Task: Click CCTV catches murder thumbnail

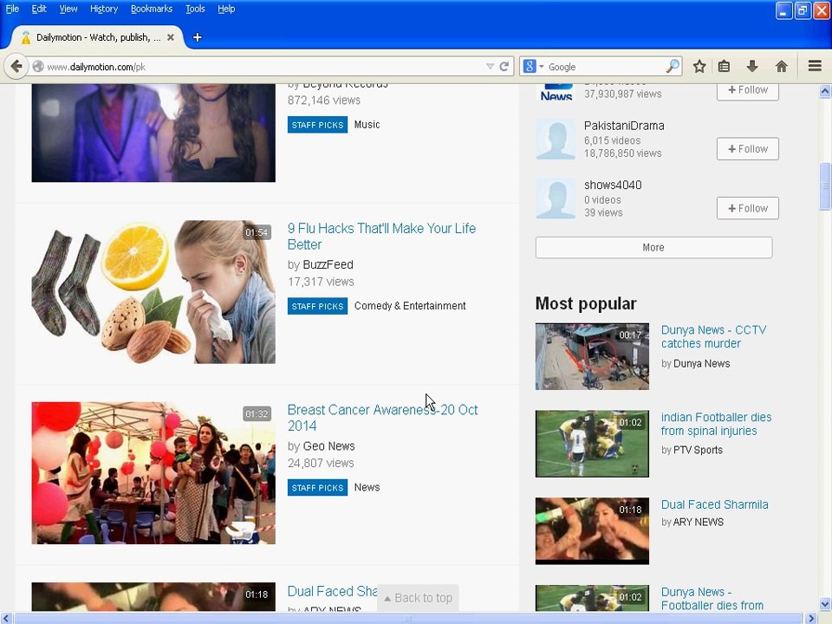Action: pyautogui.click(x=592, y=356)
